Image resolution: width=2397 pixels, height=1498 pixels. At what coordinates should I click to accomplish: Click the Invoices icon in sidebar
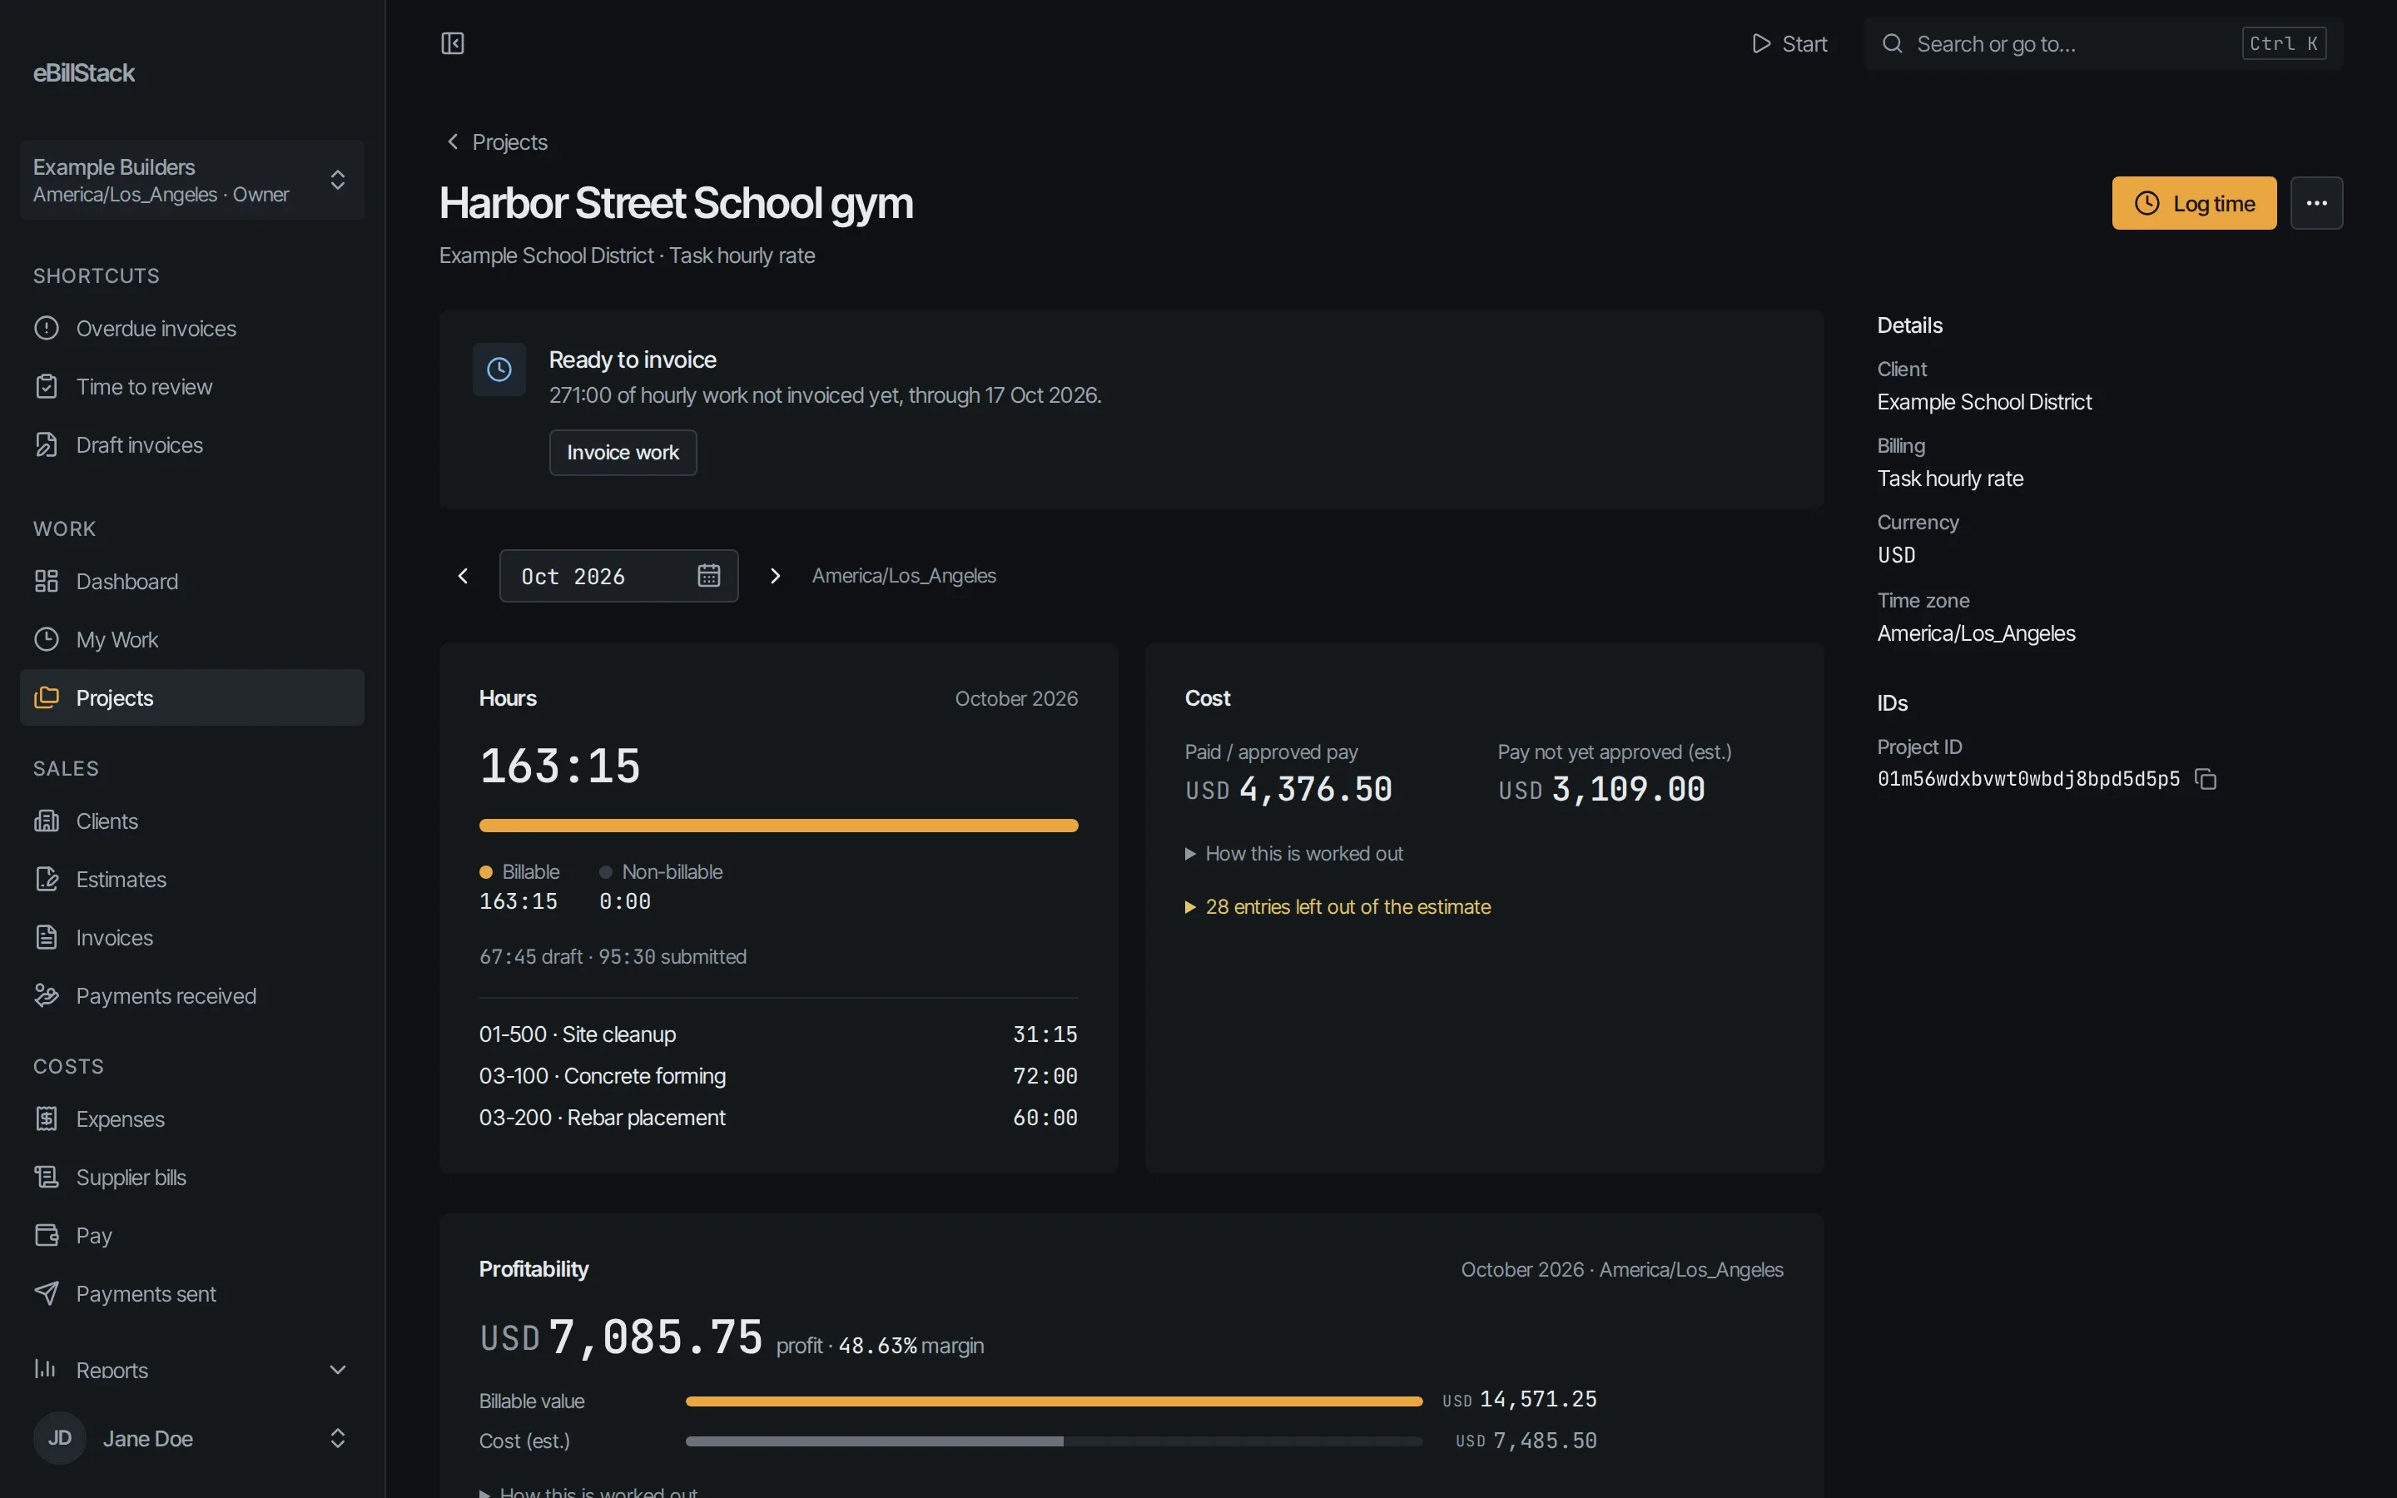click(x=47, y=937)
